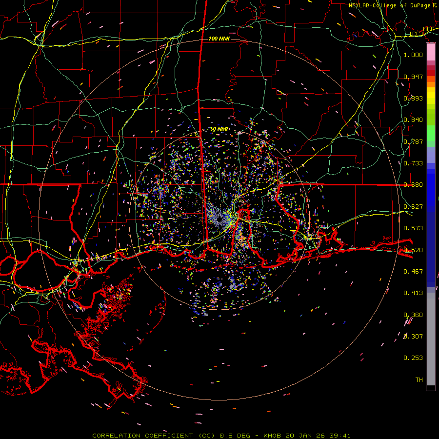Image resolution: width=439 pixels, height=439 pixels.
Task: Click the TH label on the color scale
Action: 419,380
